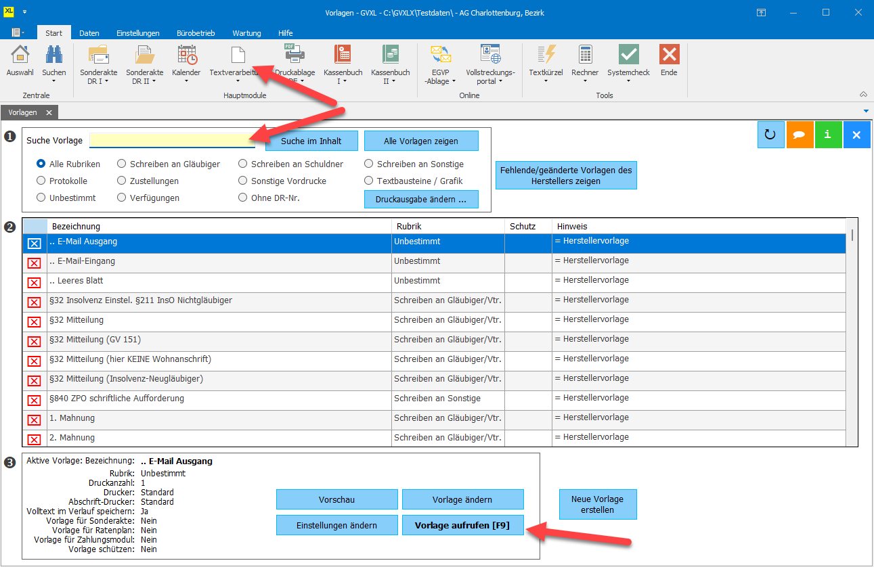Viewport: 874px width, 567px height.
Task: Open the tab list dropdown arrow
Action: coord(866,111)
